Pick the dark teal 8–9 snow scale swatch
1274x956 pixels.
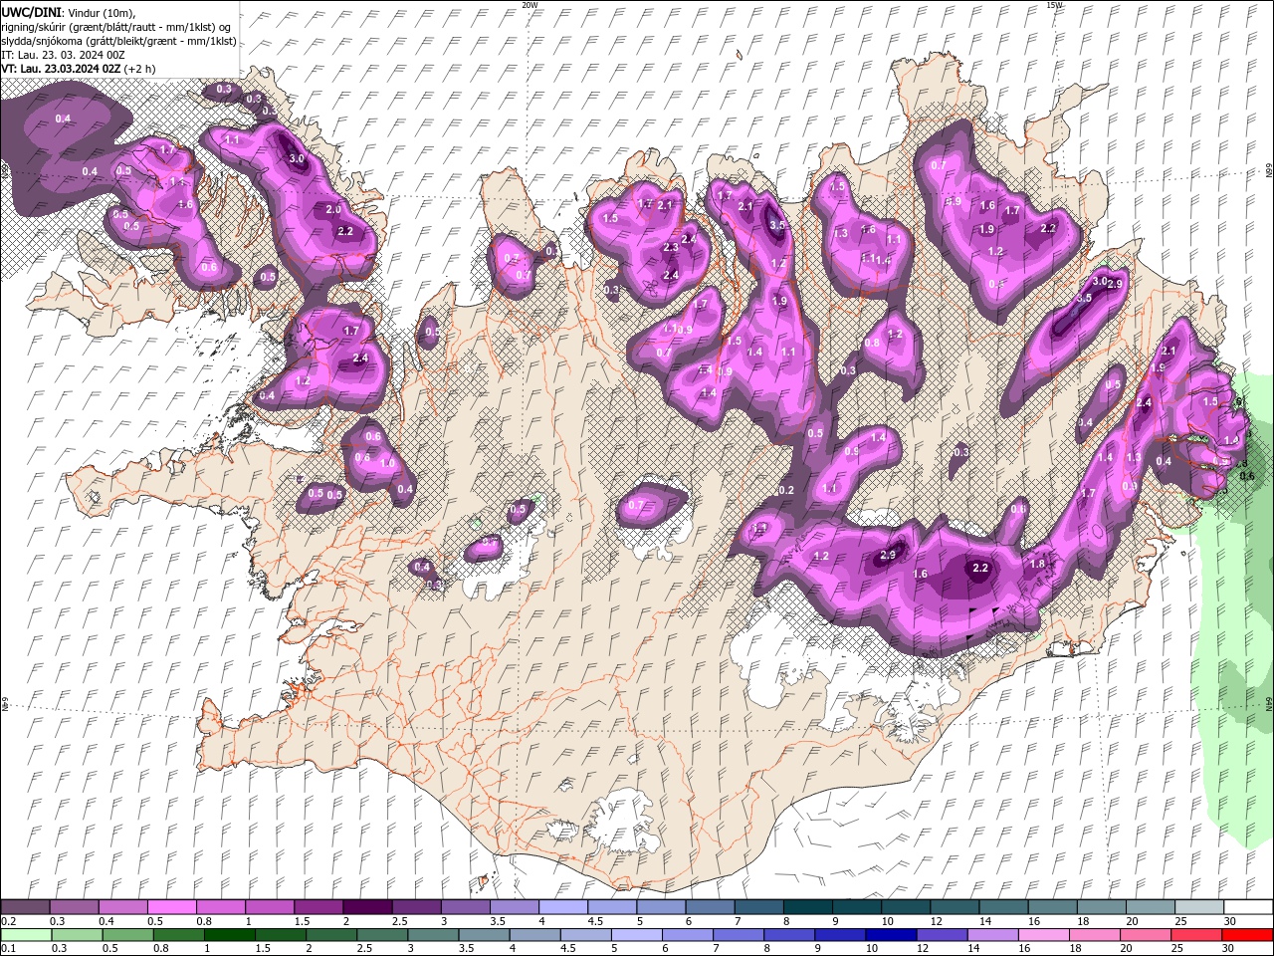point(807,907)
